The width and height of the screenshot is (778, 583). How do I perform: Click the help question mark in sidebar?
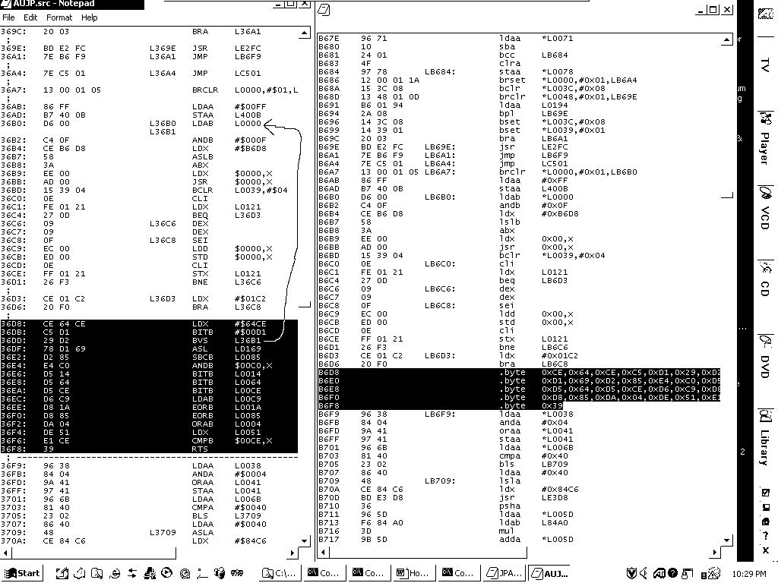coord(765,537)
